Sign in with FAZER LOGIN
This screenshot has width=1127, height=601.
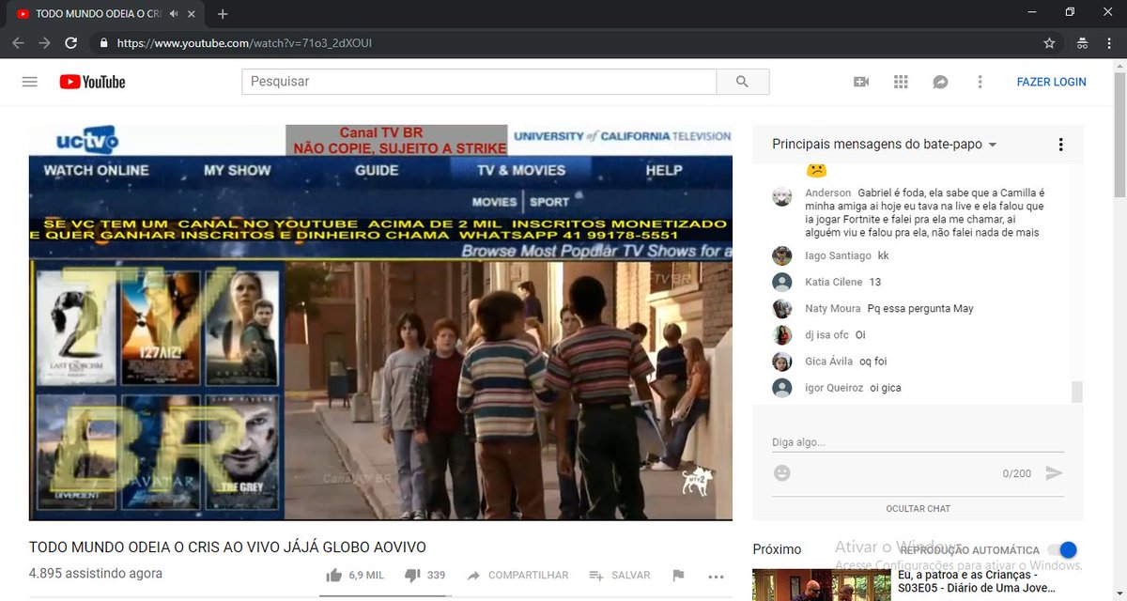[1051, 82]
